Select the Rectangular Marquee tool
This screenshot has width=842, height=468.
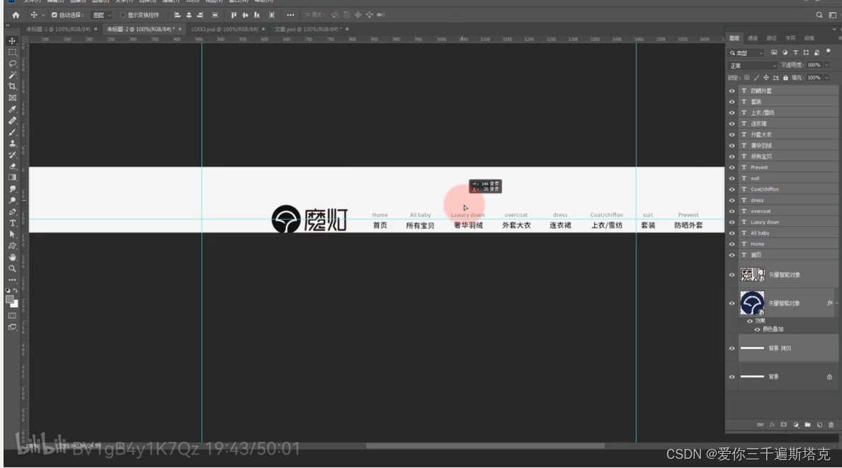(12, 52)
